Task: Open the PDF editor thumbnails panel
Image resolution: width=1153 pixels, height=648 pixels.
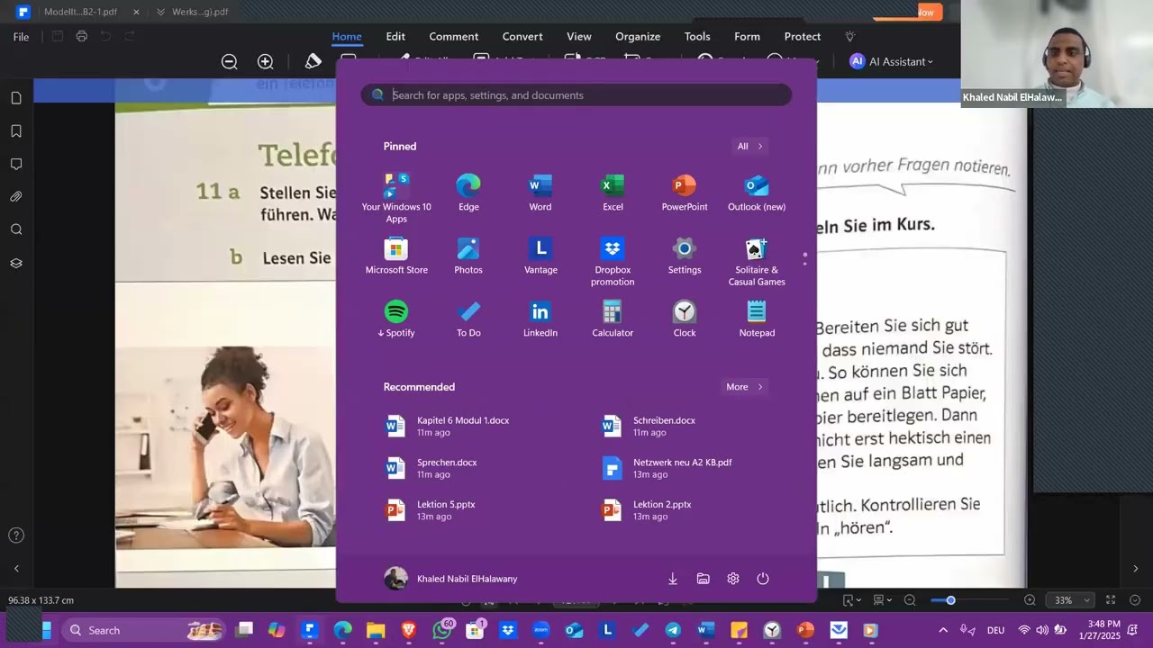Action: 16,98
